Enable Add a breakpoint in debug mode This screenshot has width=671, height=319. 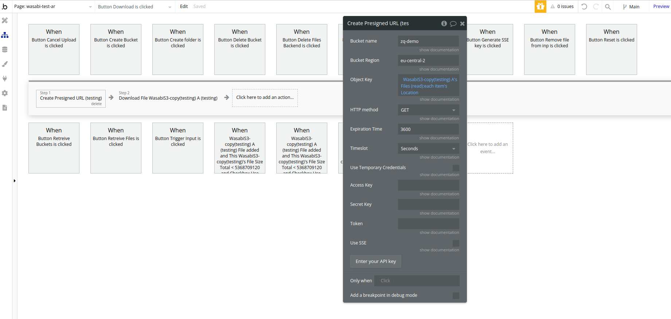tap(456, 296)
